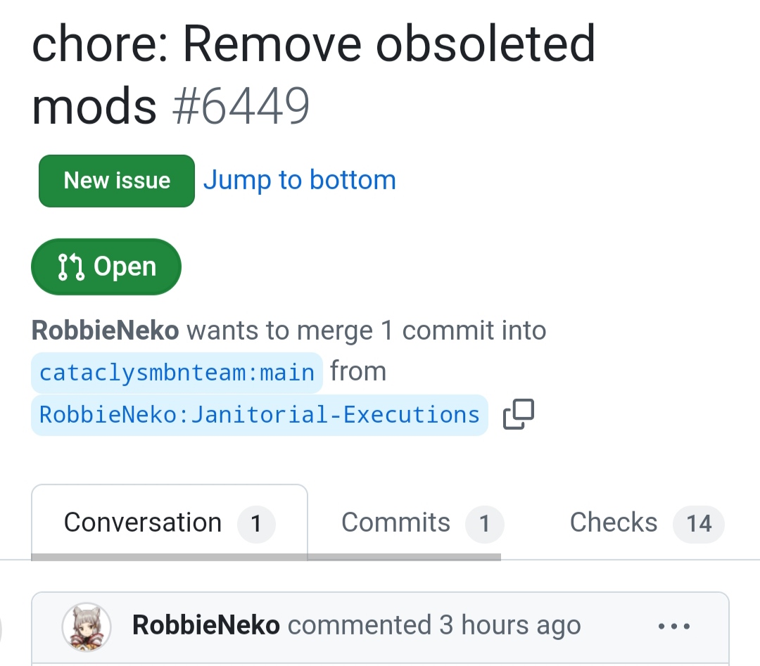Click the Checks count badge showing 14
760x666 pixels.
(x=699, y=523)
